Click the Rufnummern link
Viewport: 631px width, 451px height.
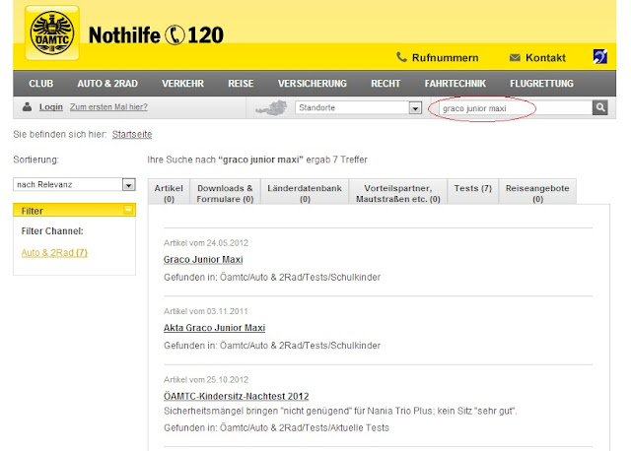pos(445,58)
